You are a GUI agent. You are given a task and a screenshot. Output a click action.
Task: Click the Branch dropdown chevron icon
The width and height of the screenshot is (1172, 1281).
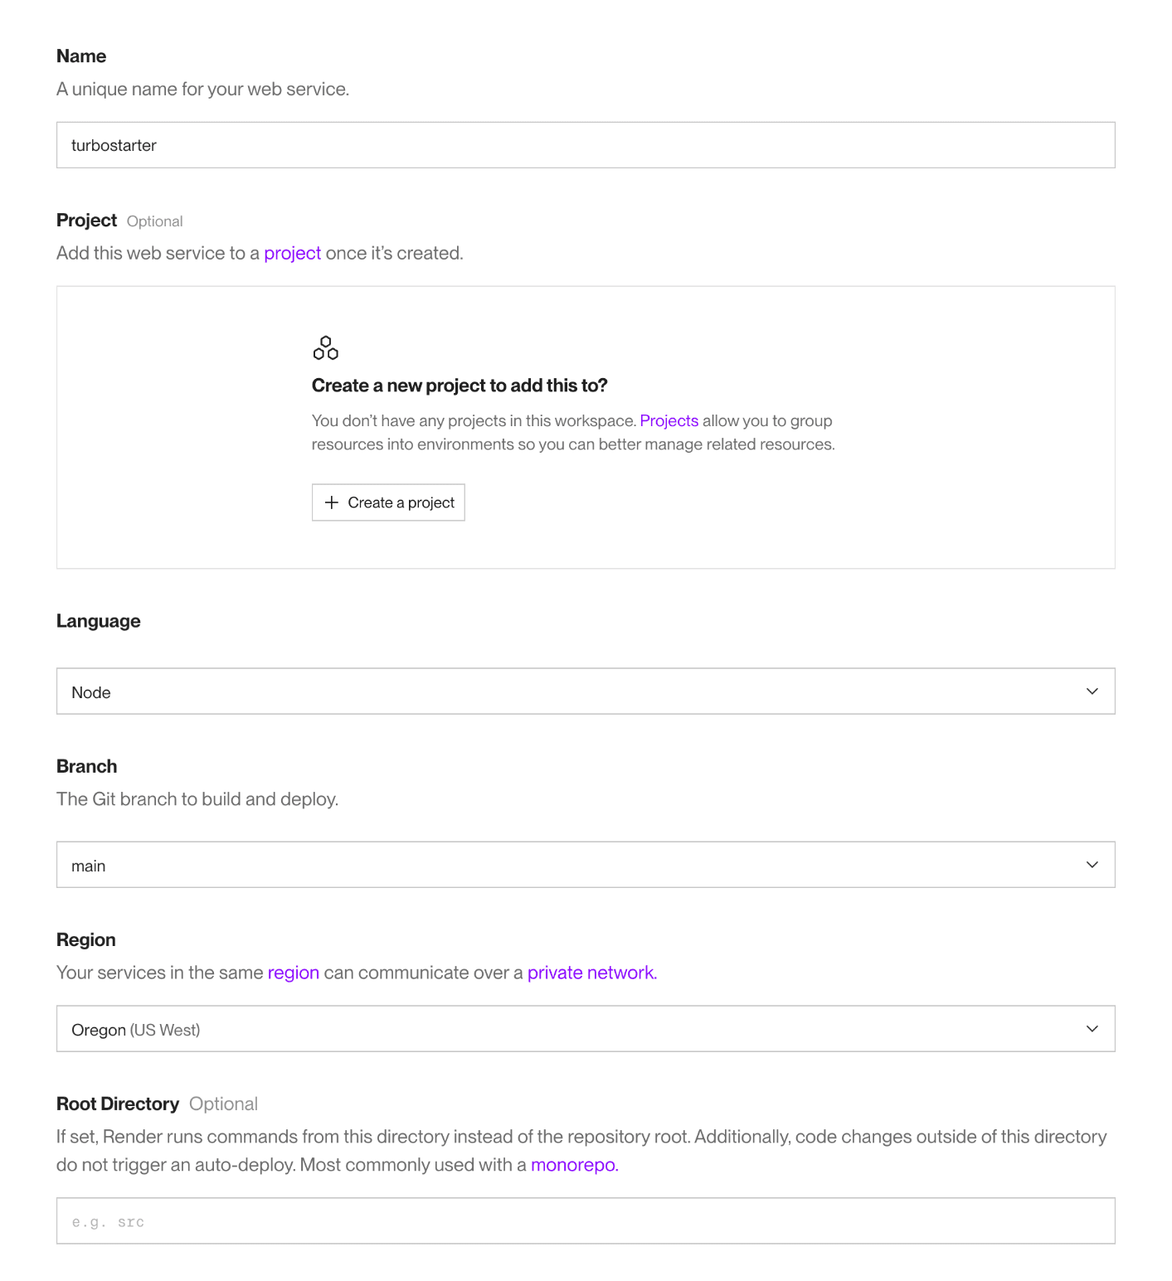[x=1092, y=865]
